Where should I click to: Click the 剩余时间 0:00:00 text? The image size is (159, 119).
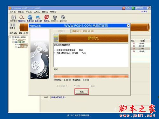[81, 80]
